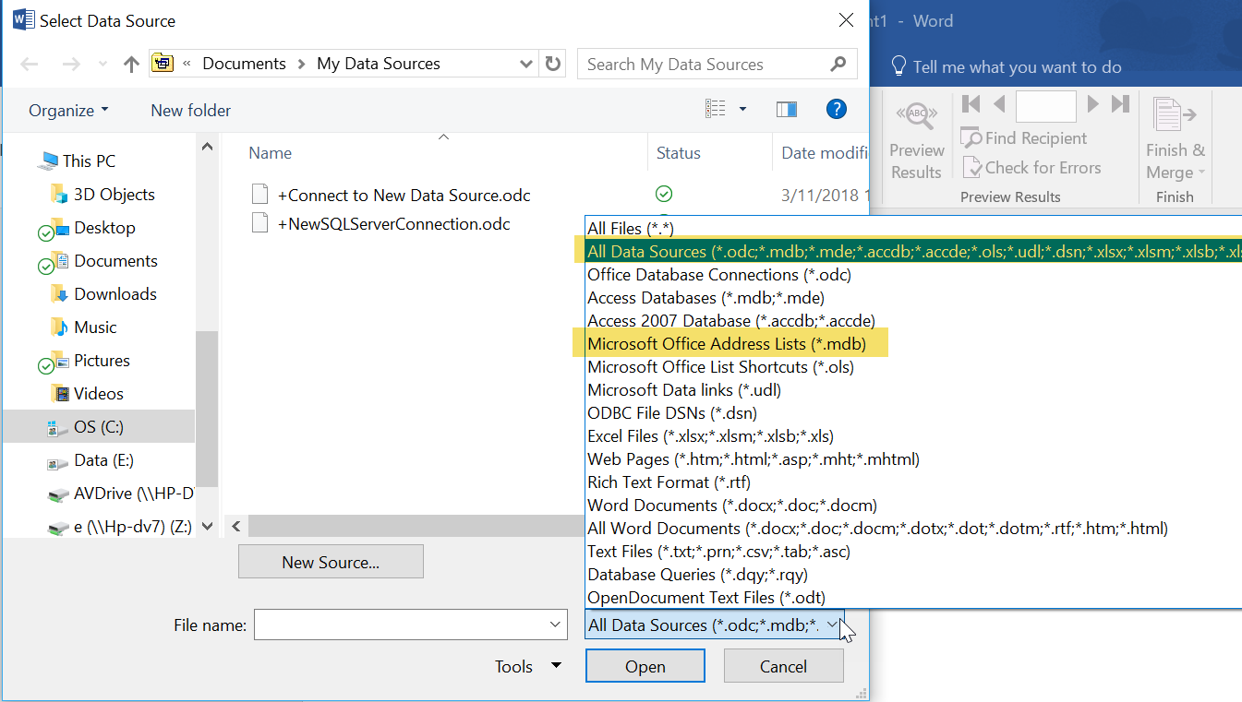This screenshot has height=702, width=1242.
Task: Go up one folder level
Action: (x=131, y=65)
